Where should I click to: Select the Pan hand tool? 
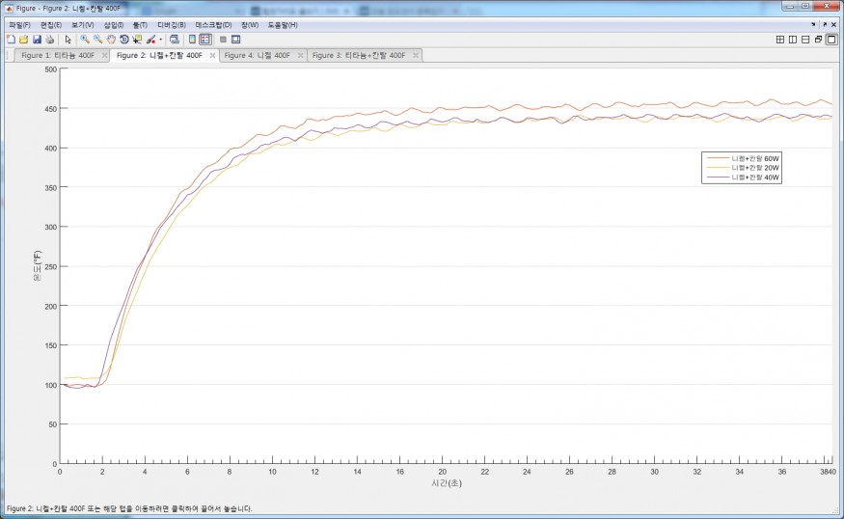pyautogui.click(x=111, y=40)
